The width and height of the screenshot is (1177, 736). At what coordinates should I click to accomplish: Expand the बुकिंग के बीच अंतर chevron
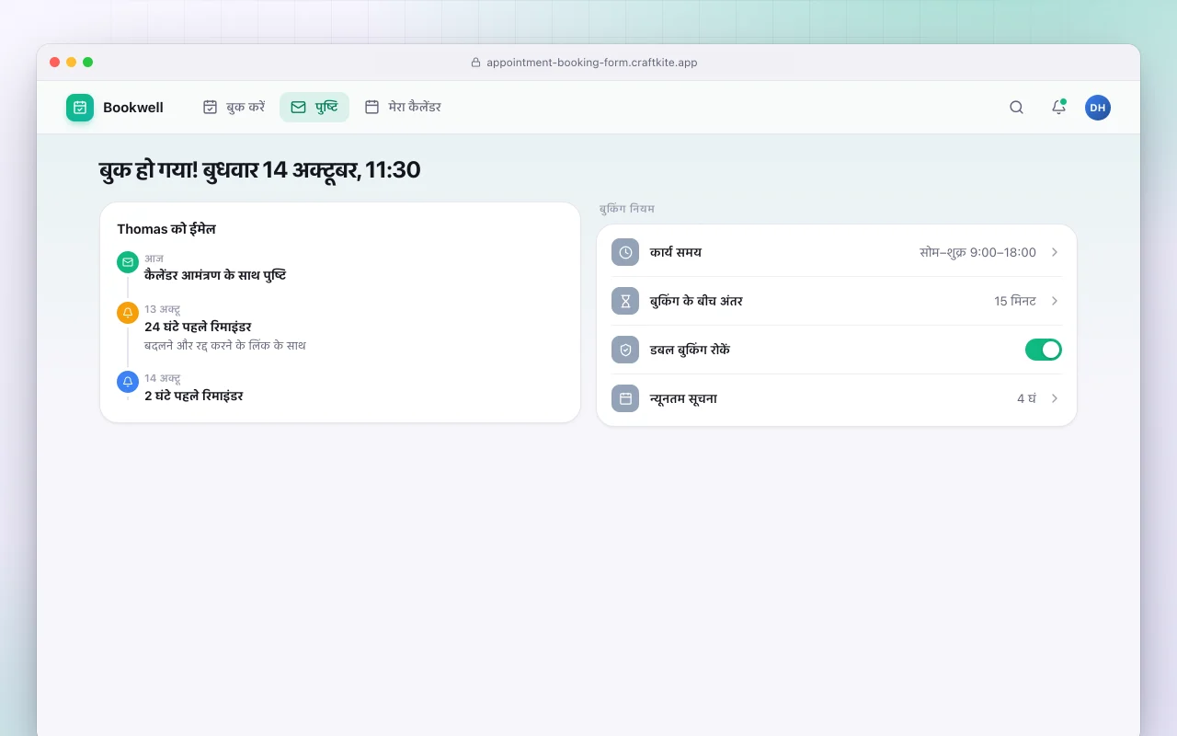click(1055, 301)
